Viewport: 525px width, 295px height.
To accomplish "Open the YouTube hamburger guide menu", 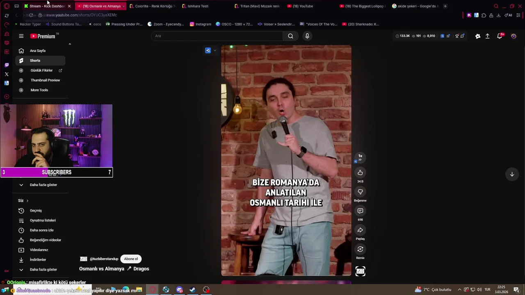I will point(21,36).
